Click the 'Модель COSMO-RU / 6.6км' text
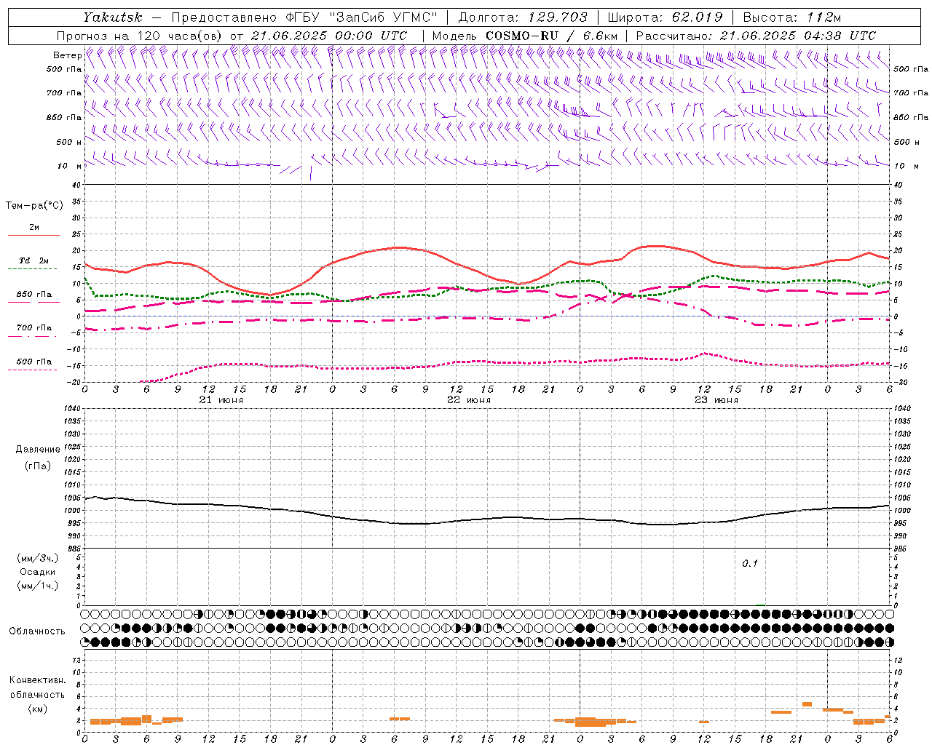The height and width of the screenshot is (745, 932). point(525,36)
